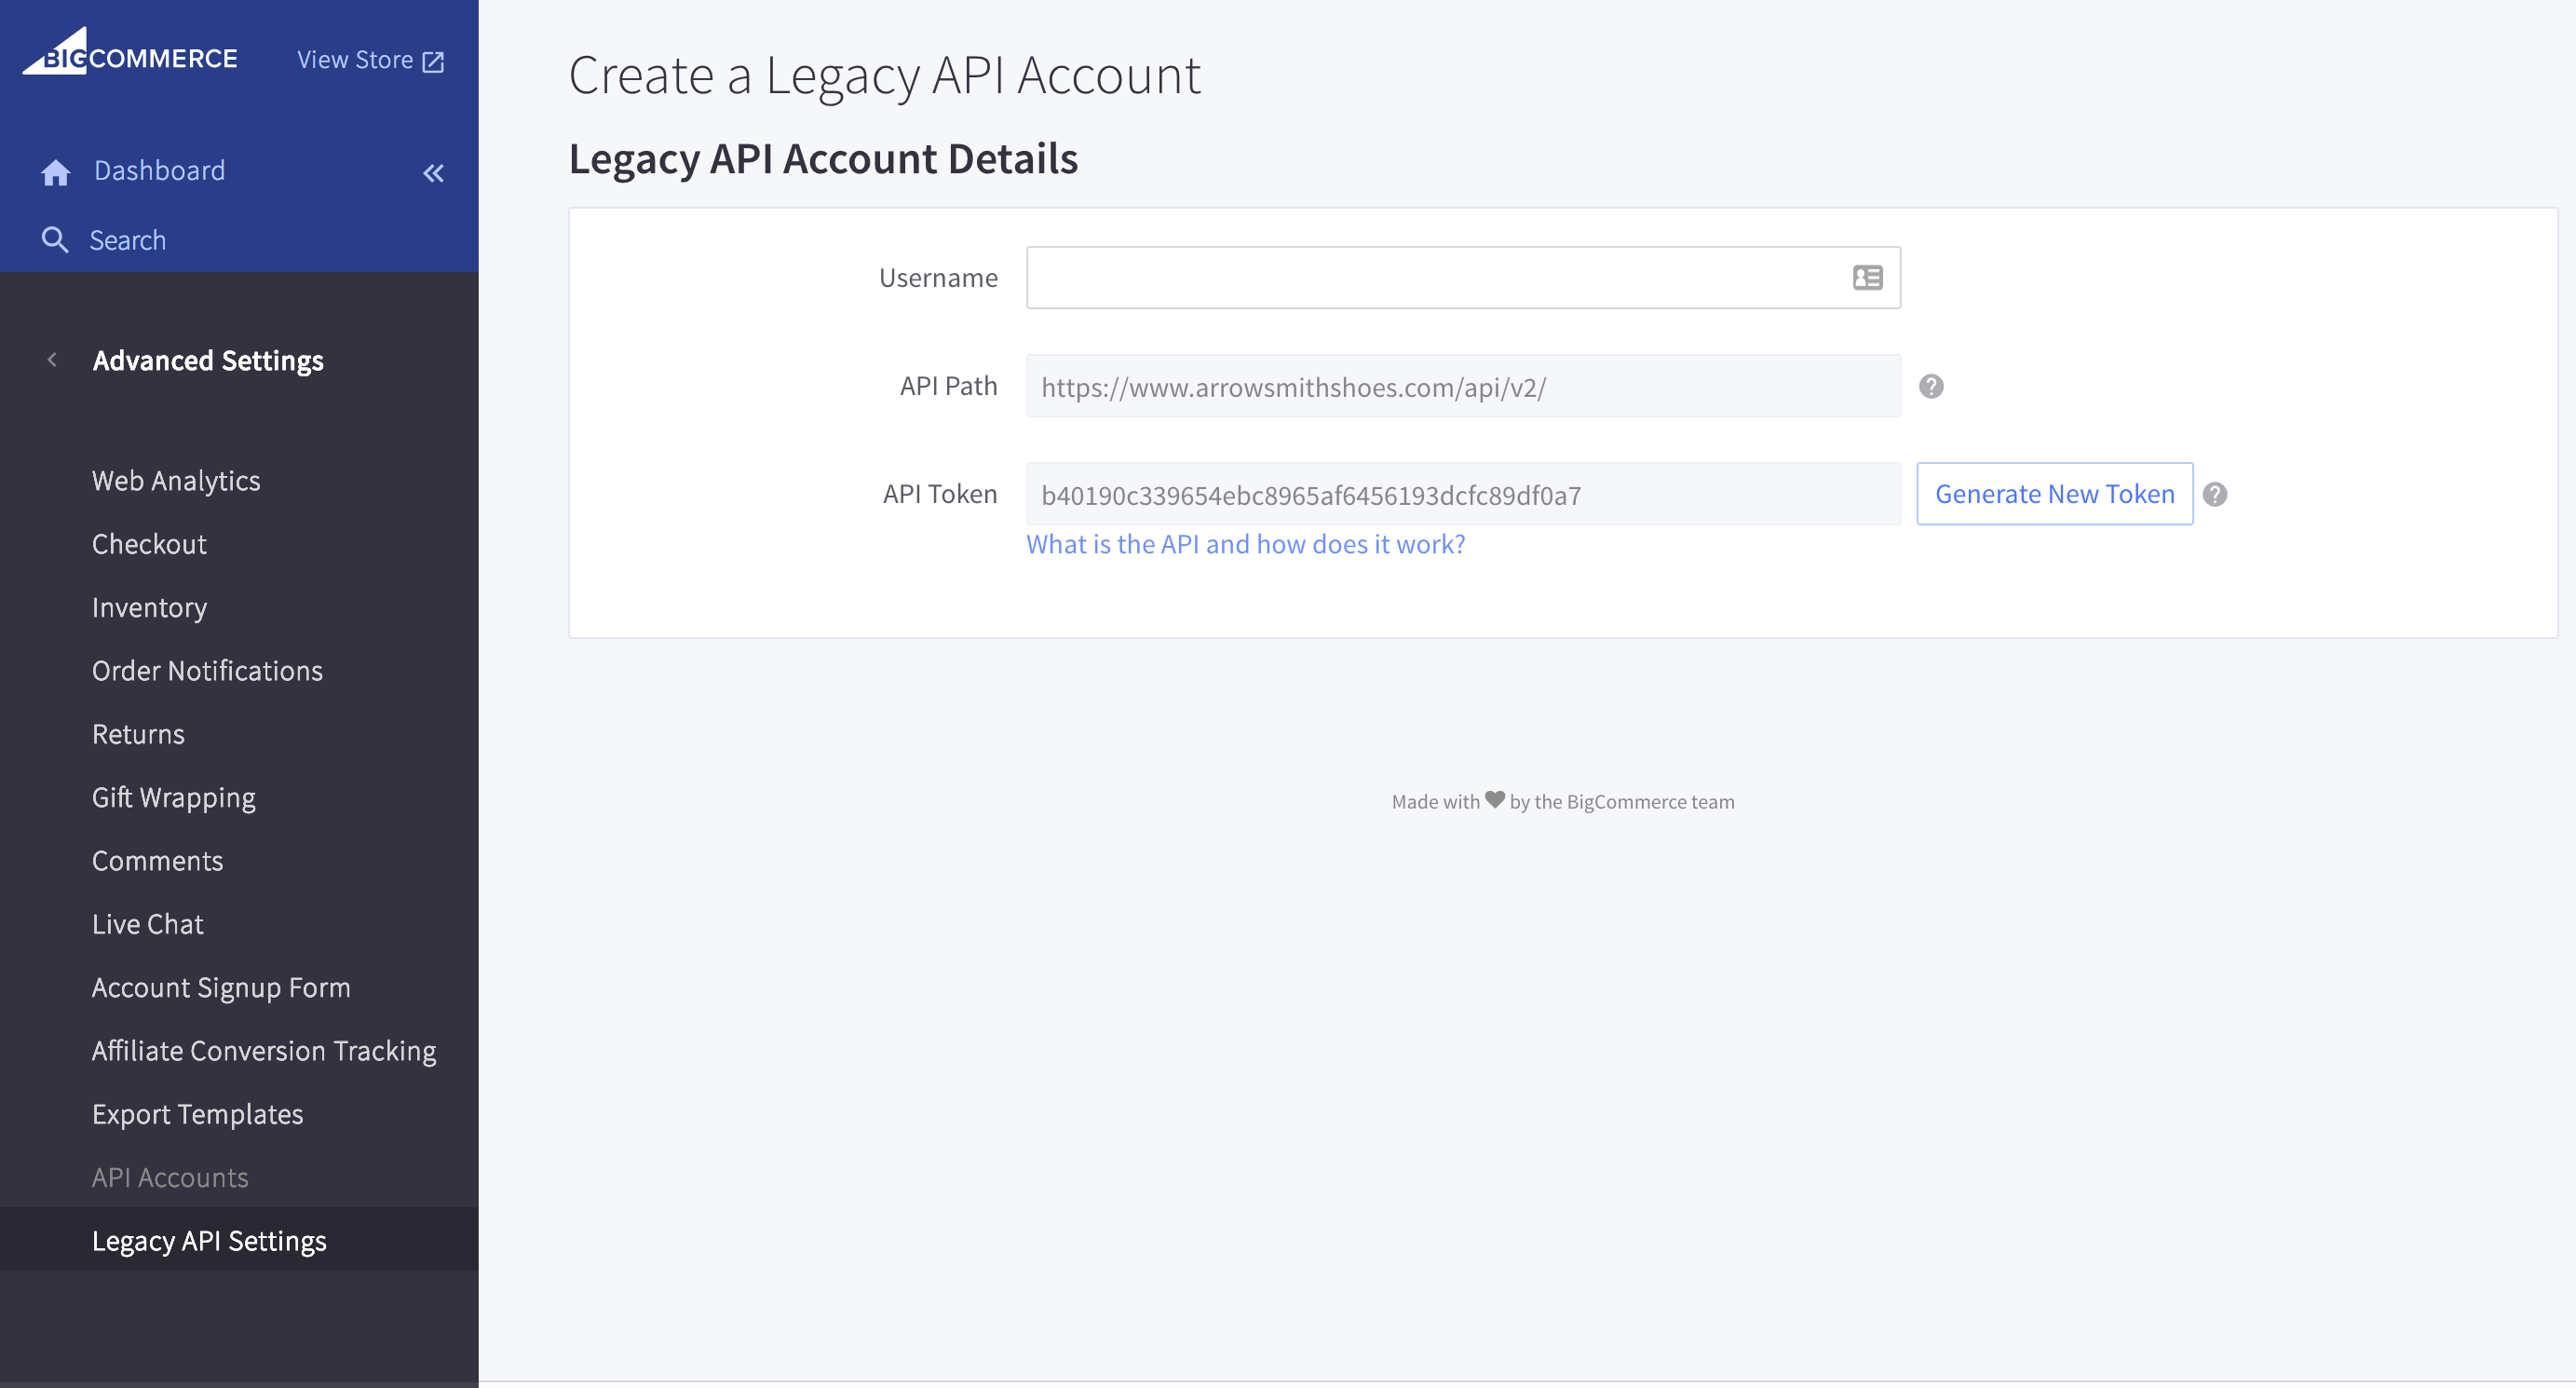Open Checkout settings

click(148, 543)
